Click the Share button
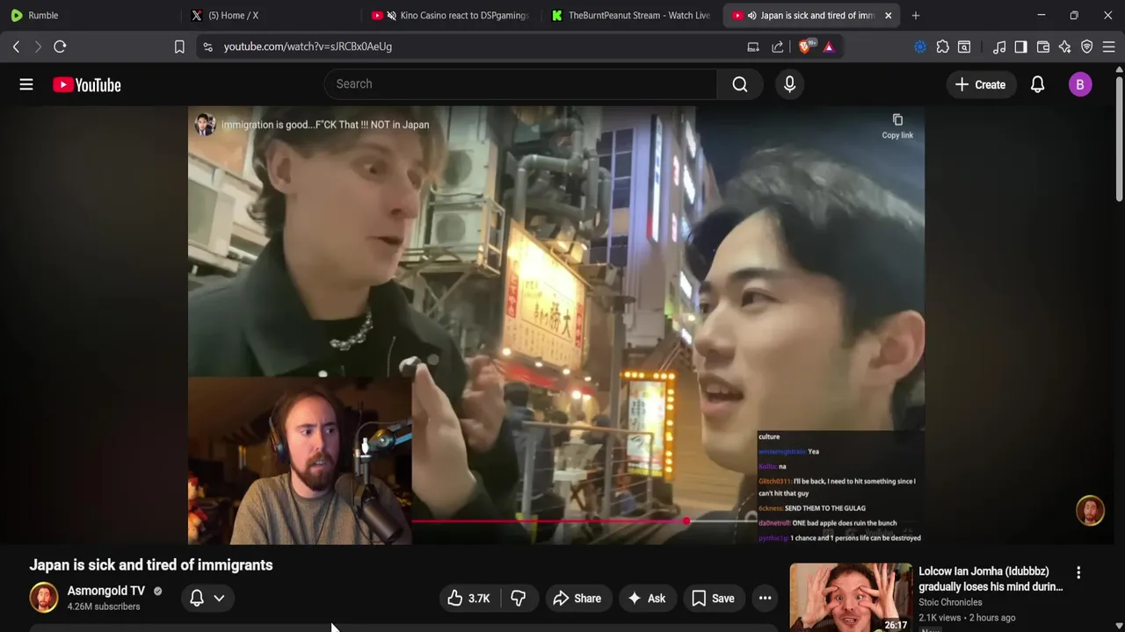 coord(577,599)
